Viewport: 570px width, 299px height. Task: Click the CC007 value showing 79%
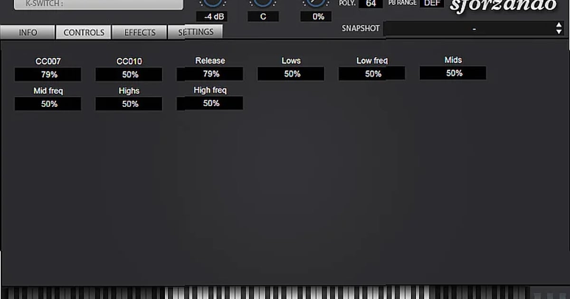point(47,74)
